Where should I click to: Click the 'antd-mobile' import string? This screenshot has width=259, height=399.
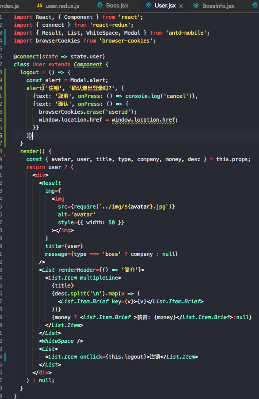point(187,33)
